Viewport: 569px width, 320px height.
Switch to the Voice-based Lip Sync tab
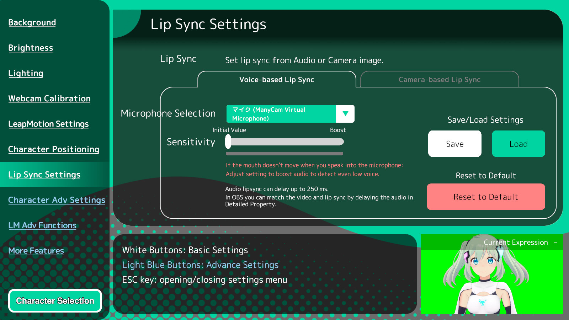click(x=277, y=79)
